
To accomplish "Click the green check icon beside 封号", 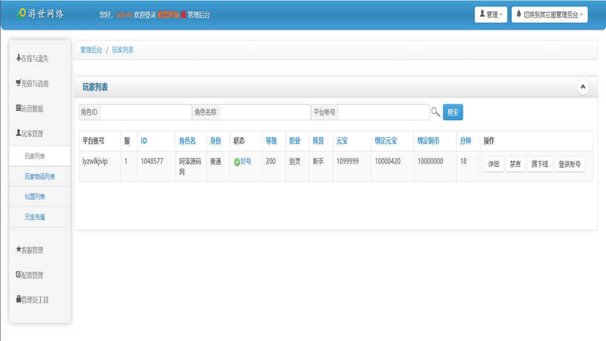I will pyautogui.click(x=237, y=162).
